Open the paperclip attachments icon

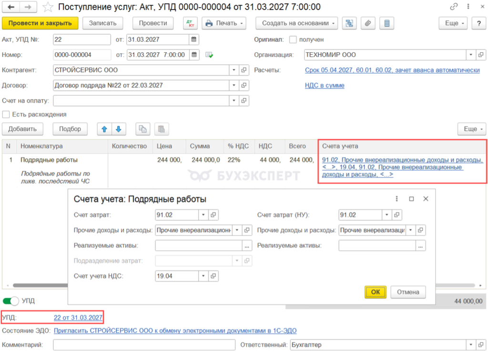(368, 23)
